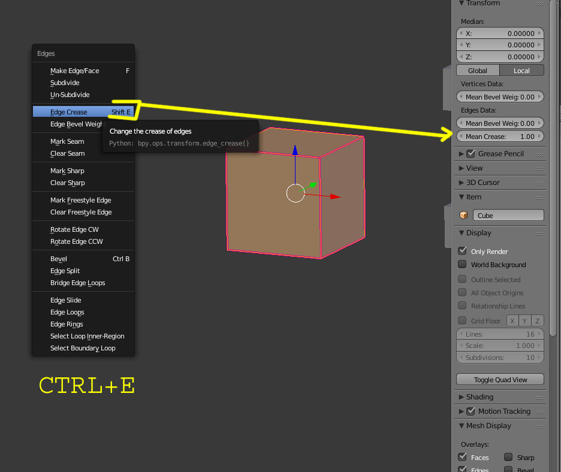This screenshot has height=472, width=561.
Task: Click the Transform panel drag grip
Action: click(x=539, y=4)
